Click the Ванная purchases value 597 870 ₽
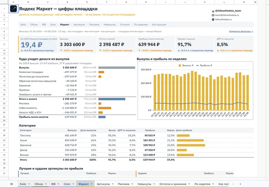 click(71, 155)
